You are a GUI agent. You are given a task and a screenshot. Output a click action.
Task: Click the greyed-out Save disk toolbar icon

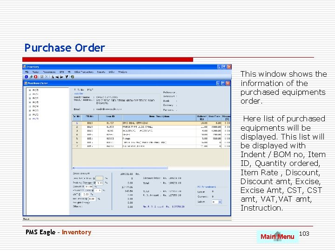tap(42, 77)
